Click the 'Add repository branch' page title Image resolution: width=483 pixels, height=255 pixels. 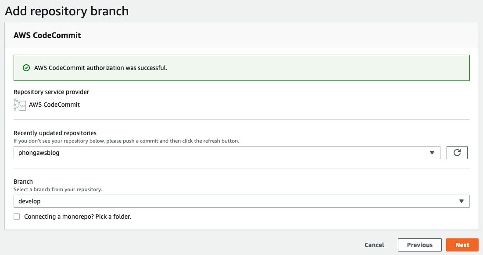[67, 11]
